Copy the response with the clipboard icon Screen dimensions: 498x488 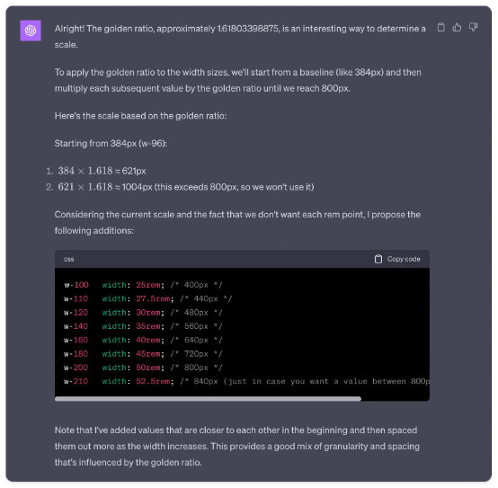440,27
